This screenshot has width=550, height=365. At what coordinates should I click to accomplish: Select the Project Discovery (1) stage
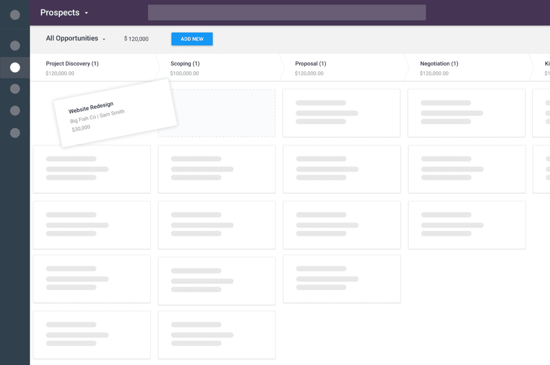point(72,64)
